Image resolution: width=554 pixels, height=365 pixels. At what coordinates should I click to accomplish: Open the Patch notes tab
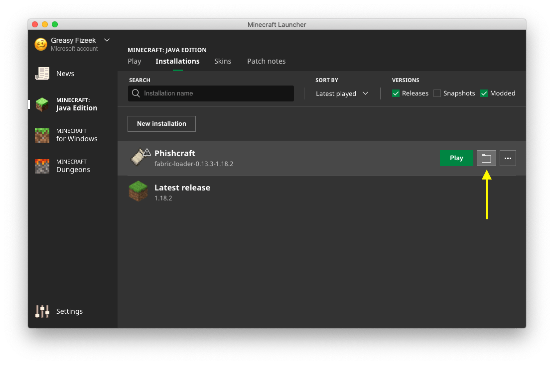click(266, 61)
